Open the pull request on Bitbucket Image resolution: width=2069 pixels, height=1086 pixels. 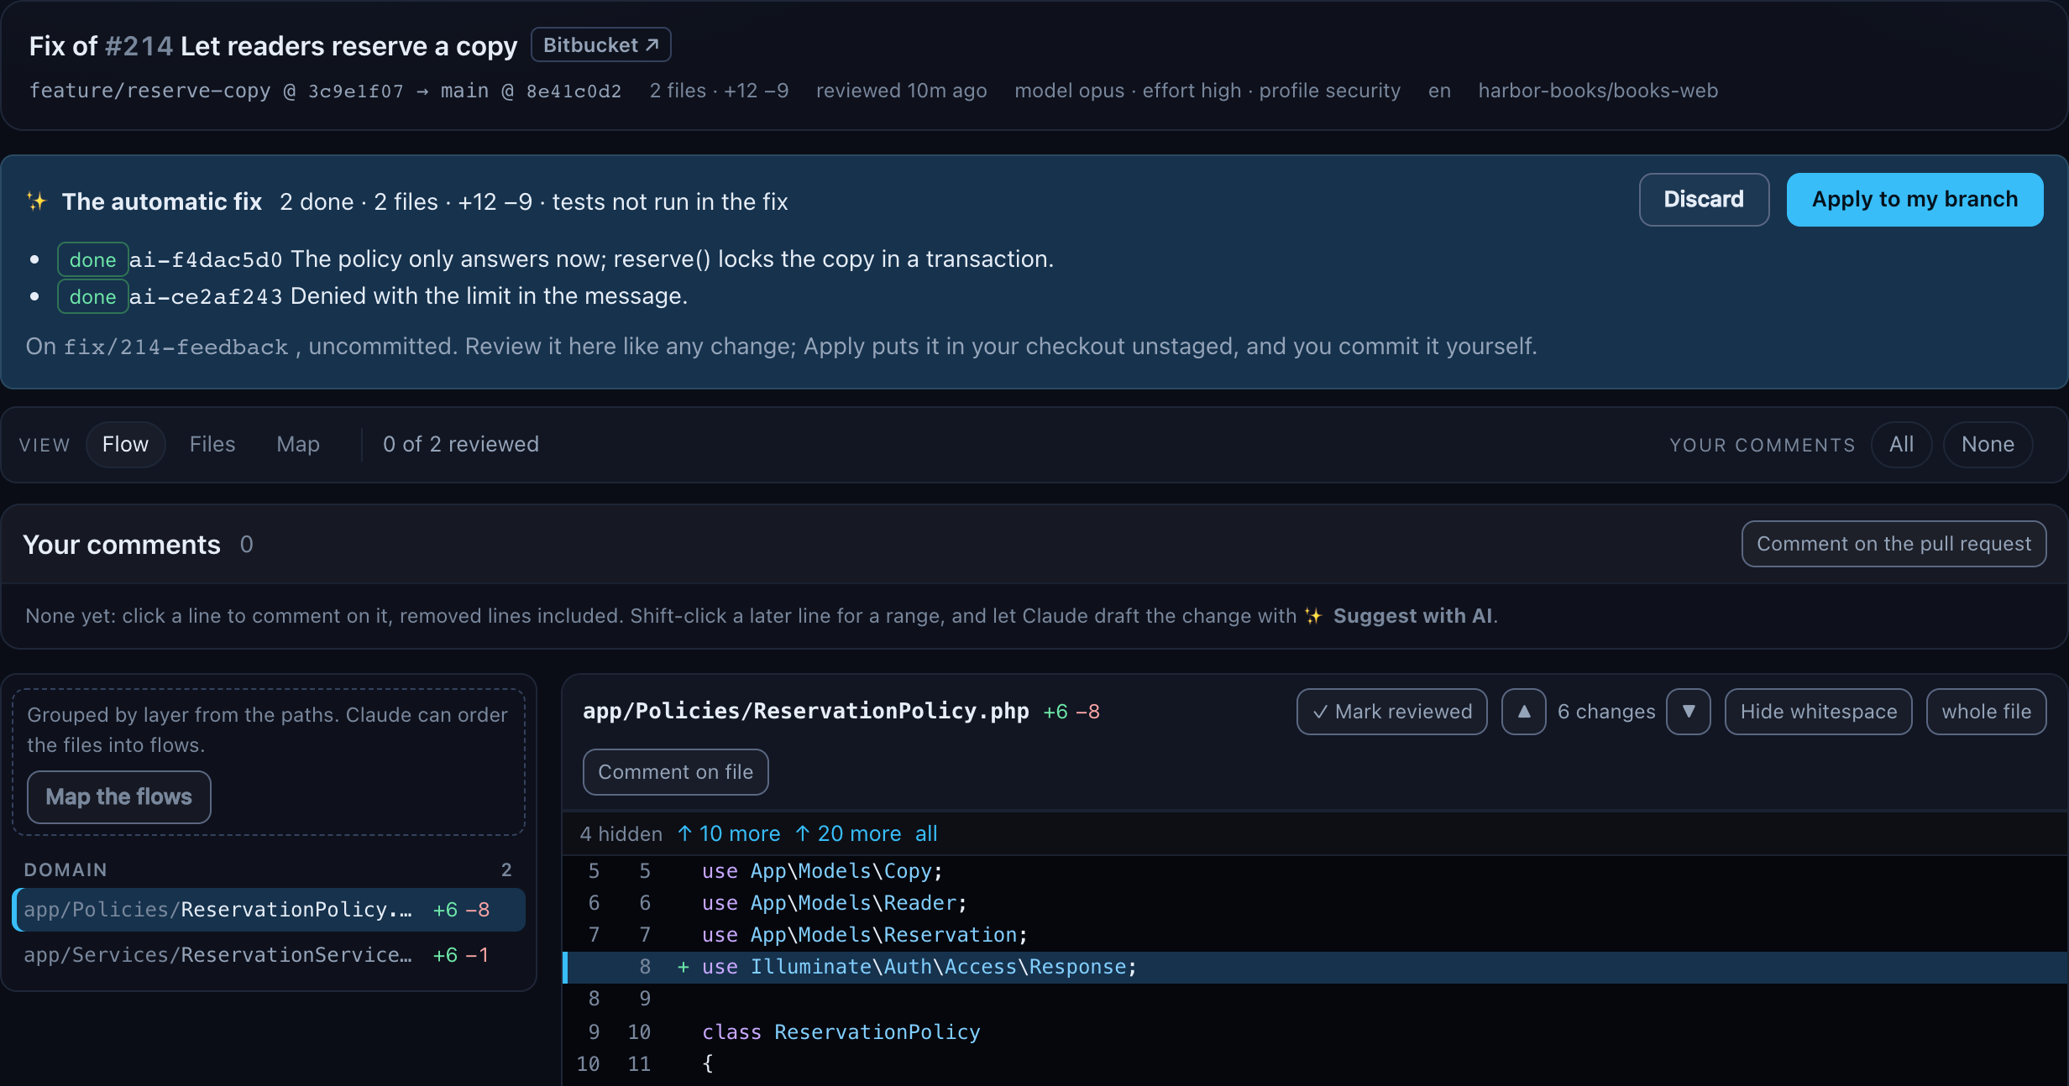pos(600,45)
